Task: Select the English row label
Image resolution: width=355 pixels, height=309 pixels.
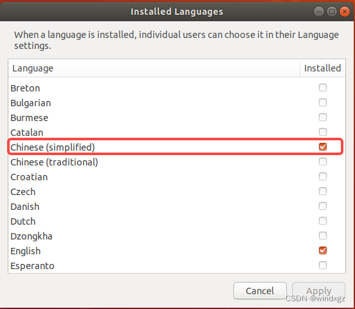Action: click(x=25, y=252)
